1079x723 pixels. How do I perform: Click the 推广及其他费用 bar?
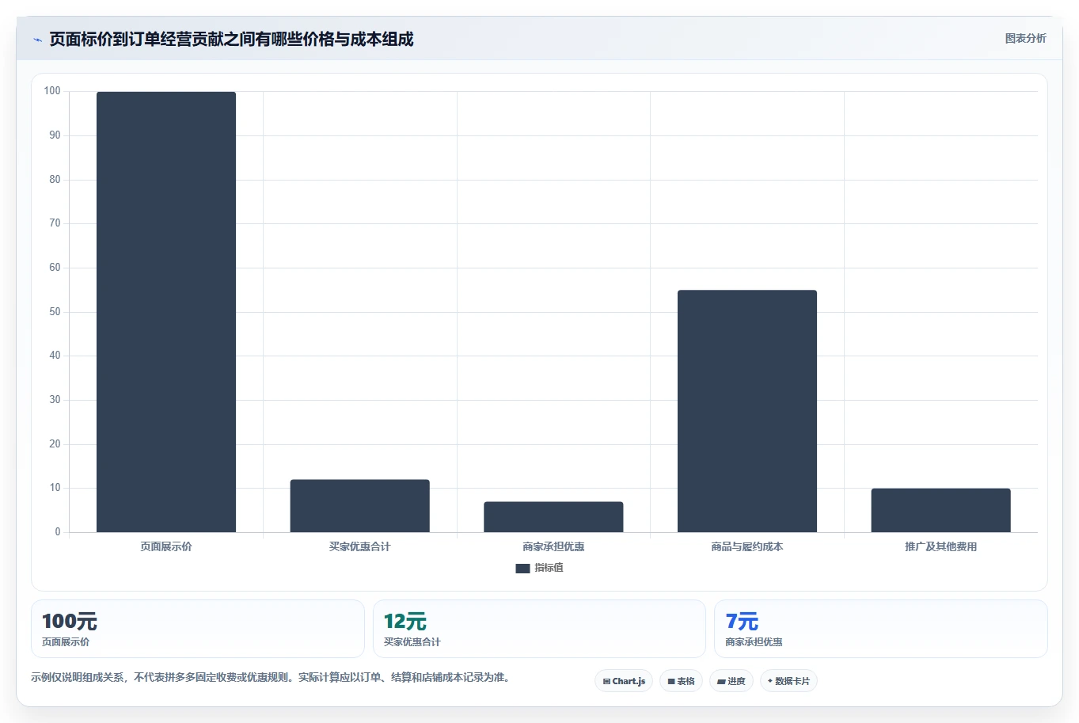click(x=940, y=510)
